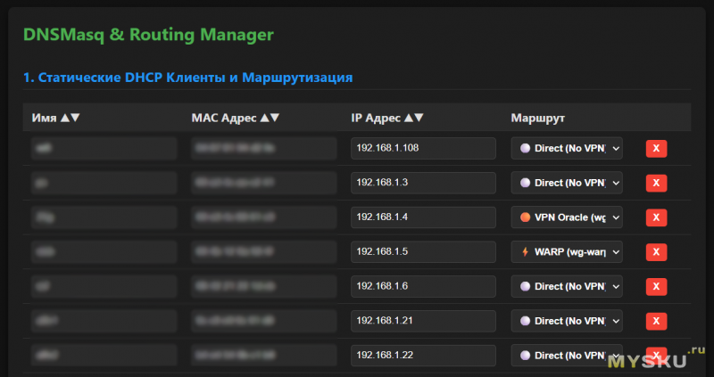The height and width of the screenshot is (377, 714).
Task: Remove the 192.168.1.4 client entry
Action: (x=656, y=217)
